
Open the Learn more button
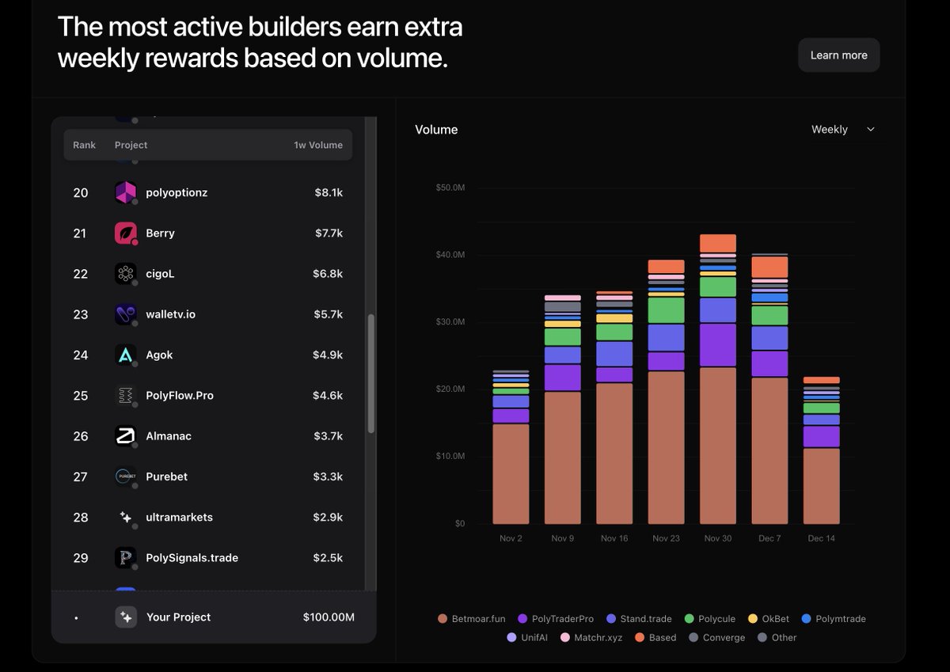point(838,55)
